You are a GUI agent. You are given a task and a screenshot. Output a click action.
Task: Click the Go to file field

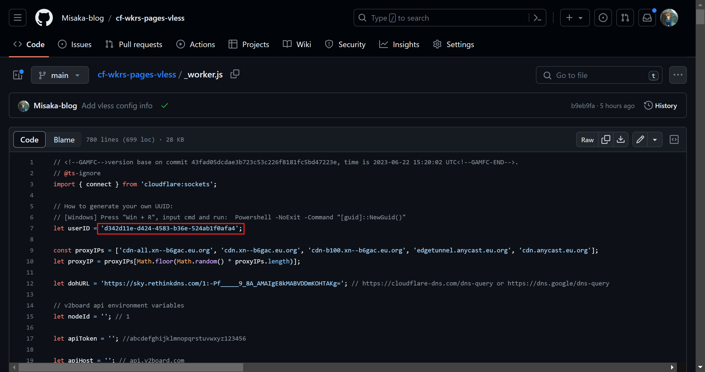coord(599,75)
